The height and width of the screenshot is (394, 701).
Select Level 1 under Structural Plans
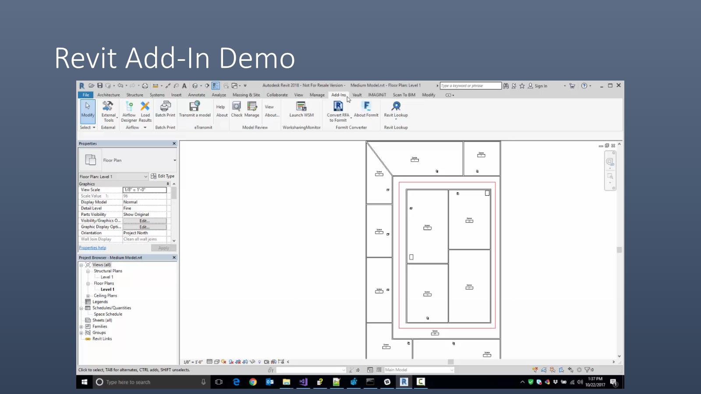107,277
